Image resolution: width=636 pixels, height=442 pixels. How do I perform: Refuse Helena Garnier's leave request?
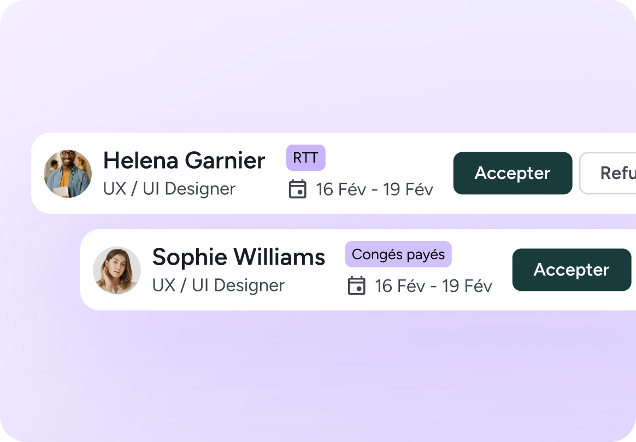tap(612, 173)
